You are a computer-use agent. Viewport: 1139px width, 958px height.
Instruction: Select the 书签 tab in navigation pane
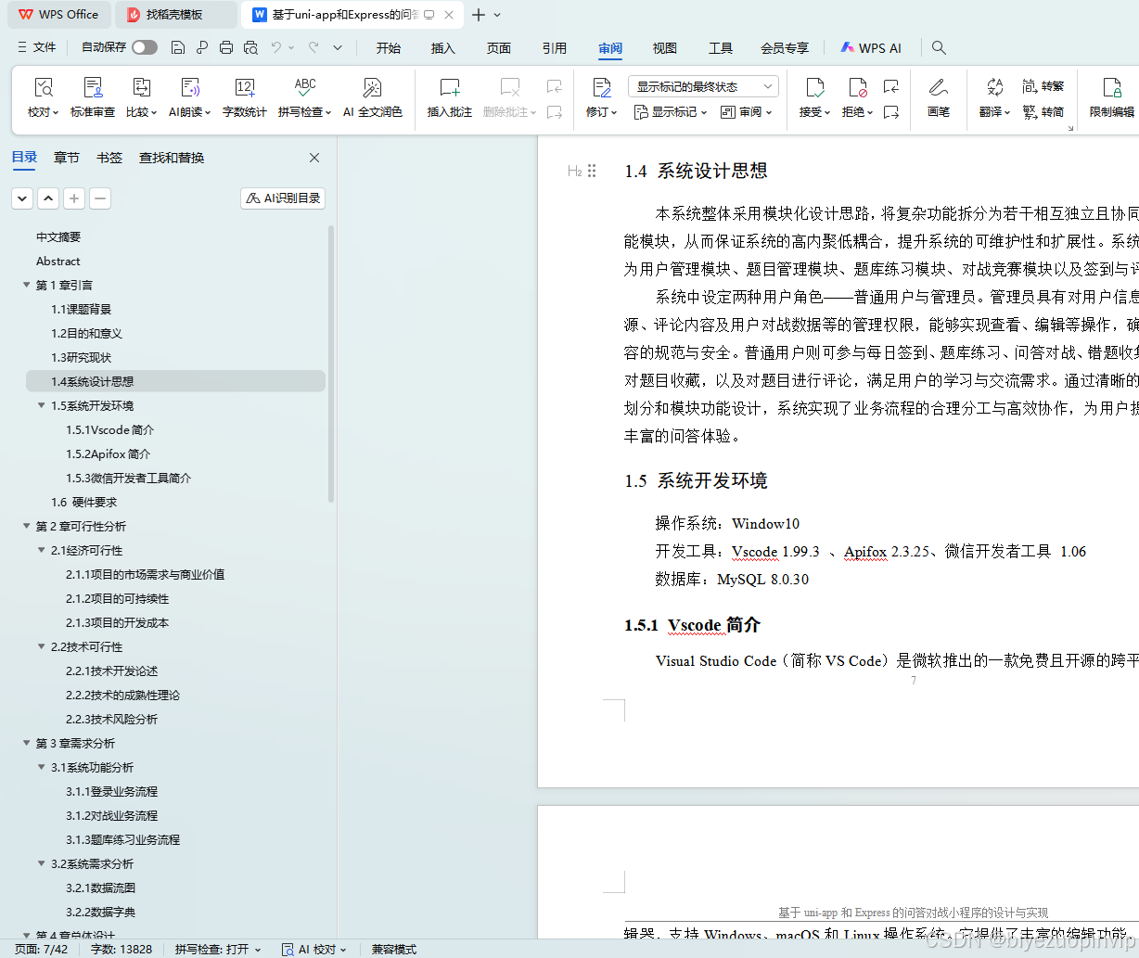click(x=109, y=158)
